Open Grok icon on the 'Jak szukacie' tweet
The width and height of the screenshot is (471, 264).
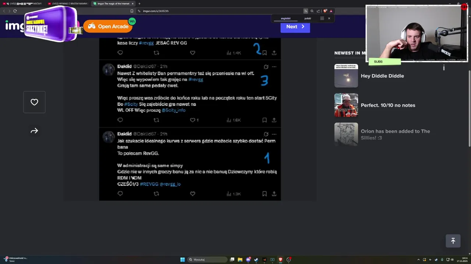point(266,134)
